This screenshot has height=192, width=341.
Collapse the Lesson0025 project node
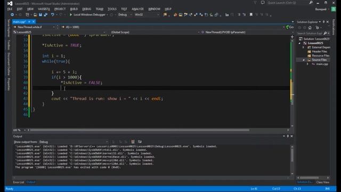click(x=300, y=43)
